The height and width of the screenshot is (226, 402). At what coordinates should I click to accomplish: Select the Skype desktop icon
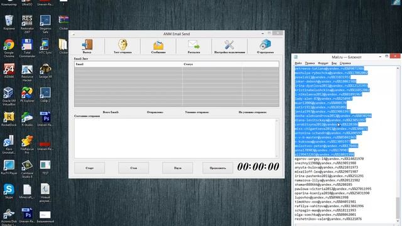coord(9,191)
